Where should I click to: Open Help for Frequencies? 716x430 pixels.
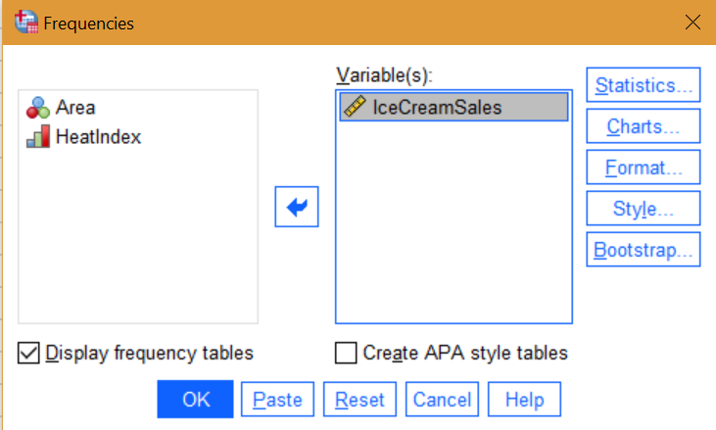click(x=524, y=400)
